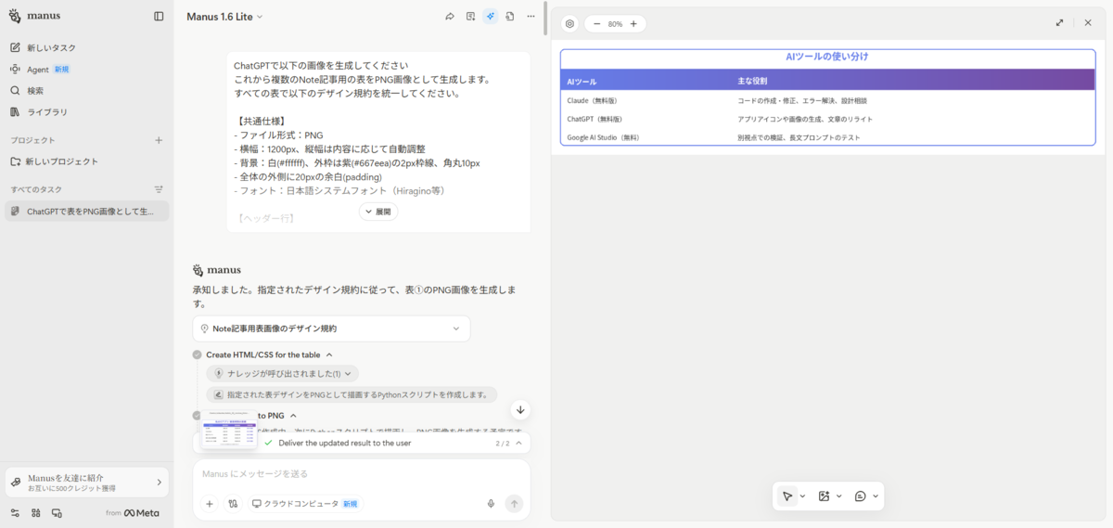Image resolution: width=1113 pixels, height=528 pixels.
Task: Open the devices icon at sidebar bottom
Action: [x=57, y=513]
